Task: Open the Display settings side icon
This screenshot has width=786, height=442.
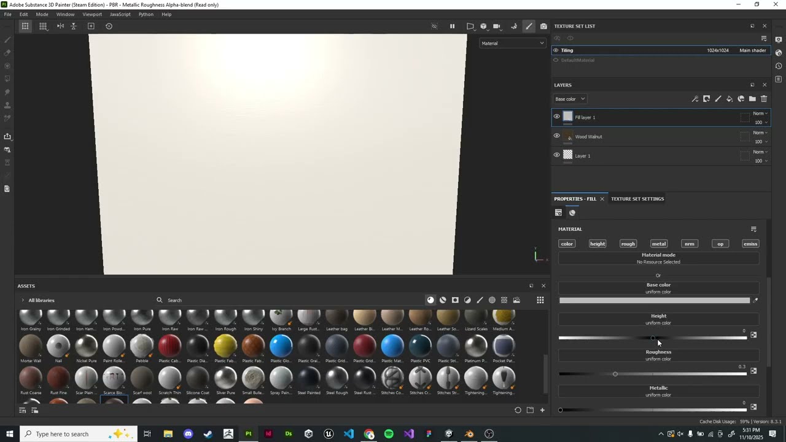Action: click(779, 39)
